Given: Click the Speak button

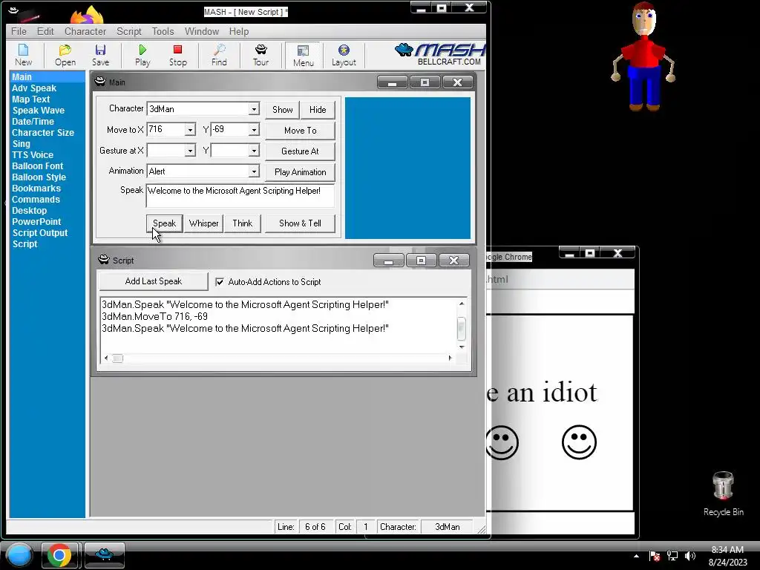Looking at the screenshot, I should (x=164, y=223).
